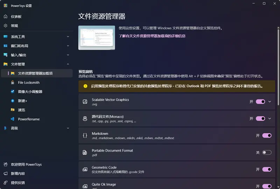The height and width of the screenshot is (189, 280).
Task: Click the File Locksmith padlock icon
Action: [13, 82]
